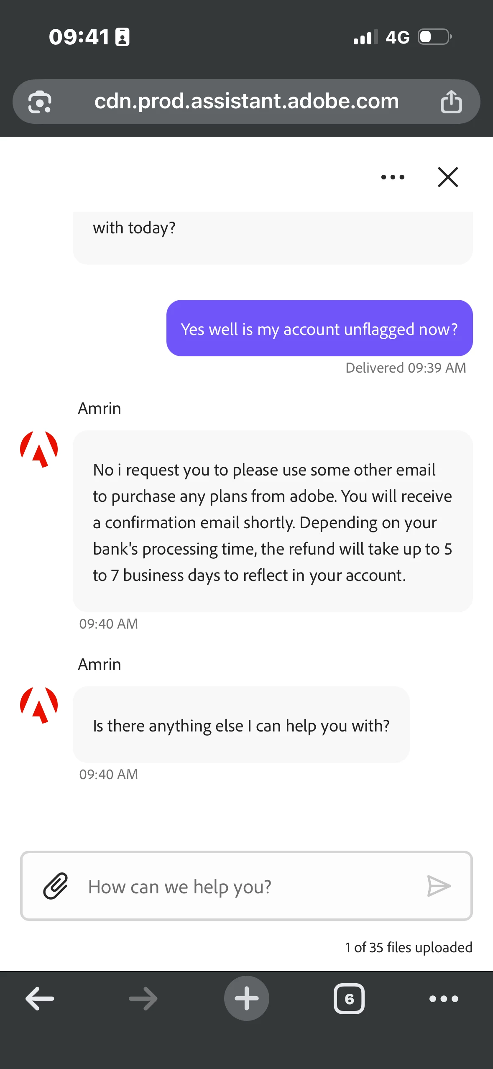Tap the 'Yes well is my account unflagged now?' bubble
This screenshot has height=1069, width=493.
click(319, 328)
